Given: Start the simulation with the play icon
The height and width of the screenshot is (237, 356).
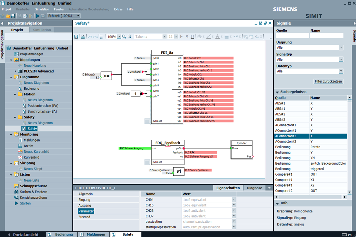Looking at the screenshot, I should (38, 16).
